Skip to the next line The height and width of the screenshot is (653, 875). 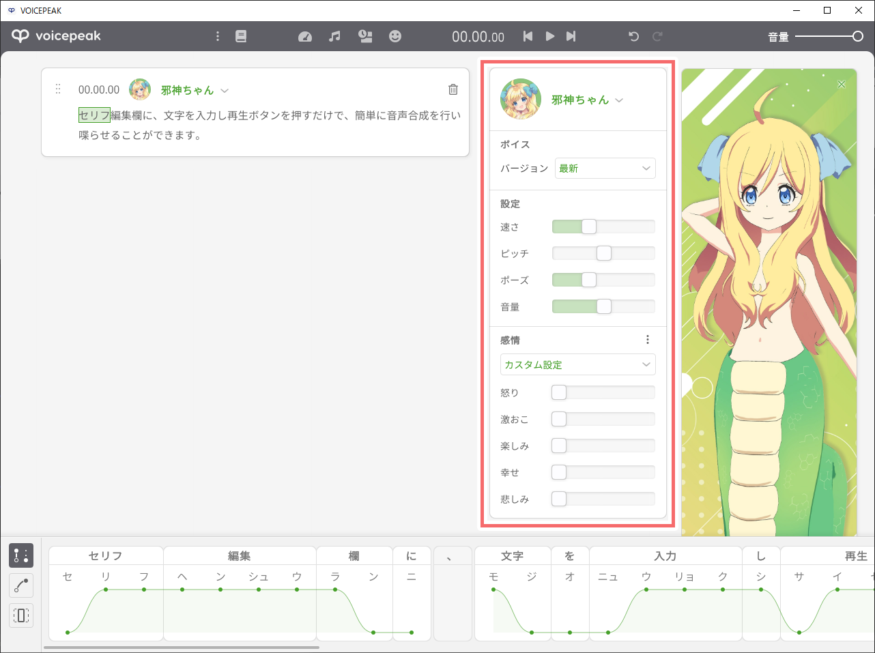(x=571, y=36)
